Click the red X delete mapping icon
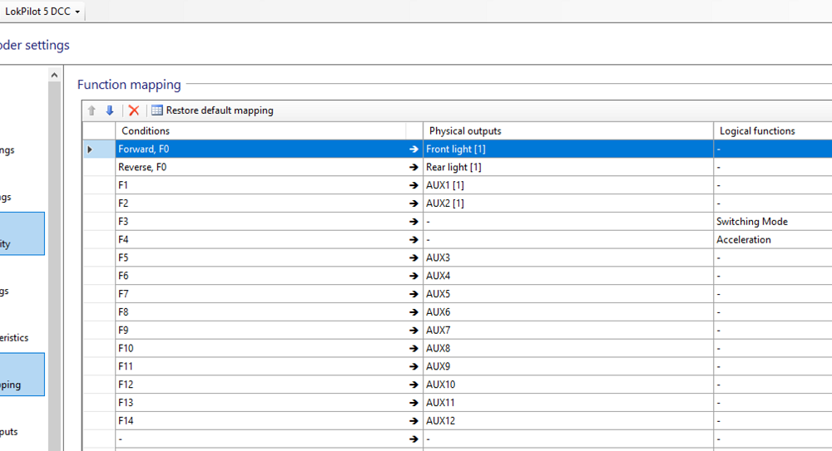Screen dimensions: 832x451 (133, 110)
